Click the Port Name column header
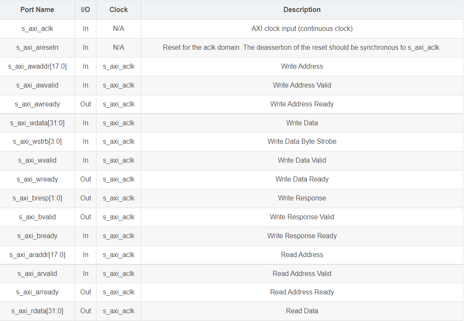 pyautogui.click(x=37, y=9)
